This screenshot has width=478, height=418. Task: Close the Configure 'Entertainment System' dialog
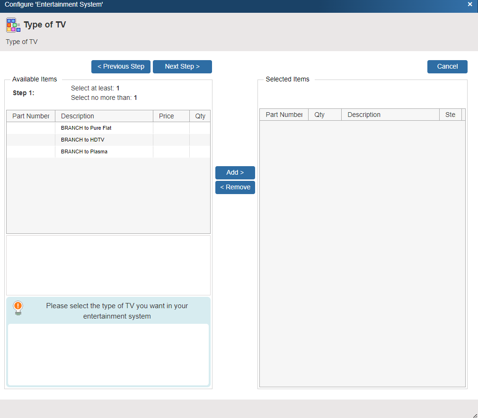[470, 4]
